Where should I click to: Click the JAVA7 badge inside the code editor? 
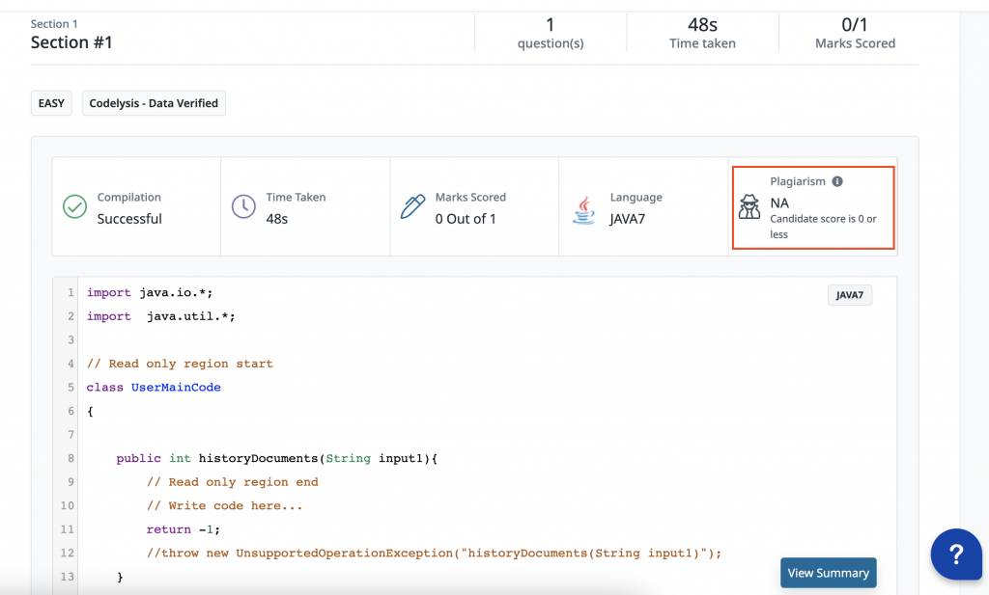click(849, 294)
